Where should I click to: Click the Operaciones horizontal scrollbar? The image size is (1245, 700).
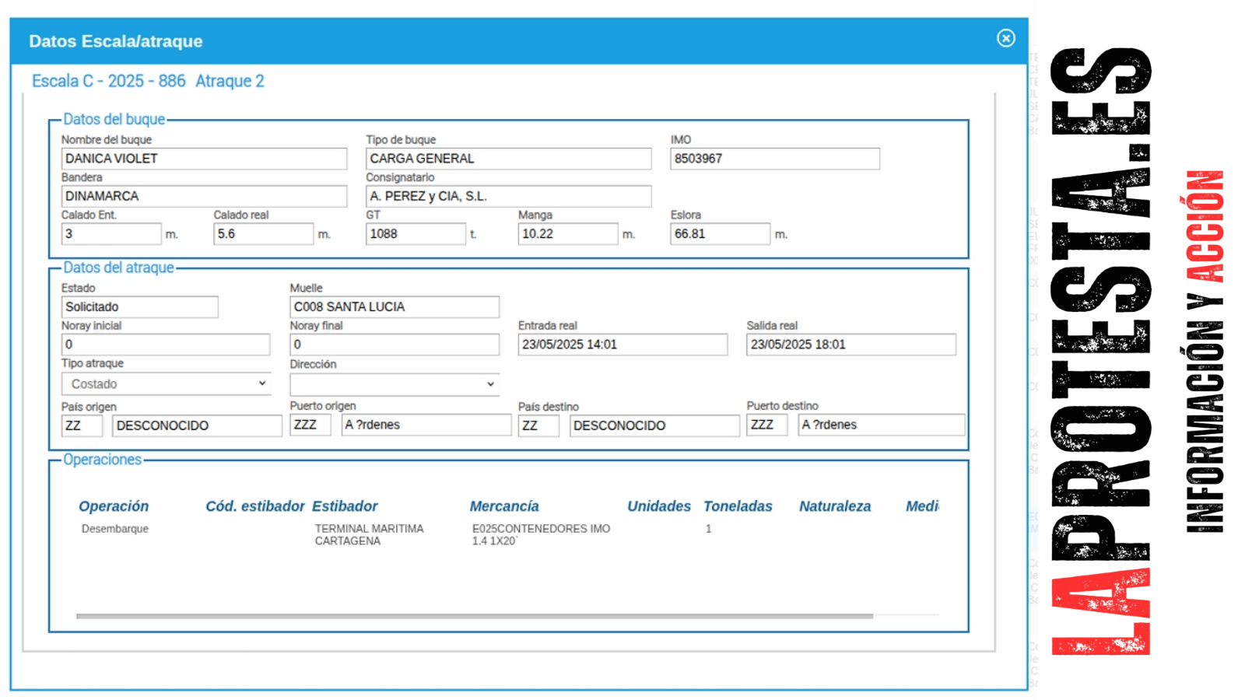click(475, 616)
